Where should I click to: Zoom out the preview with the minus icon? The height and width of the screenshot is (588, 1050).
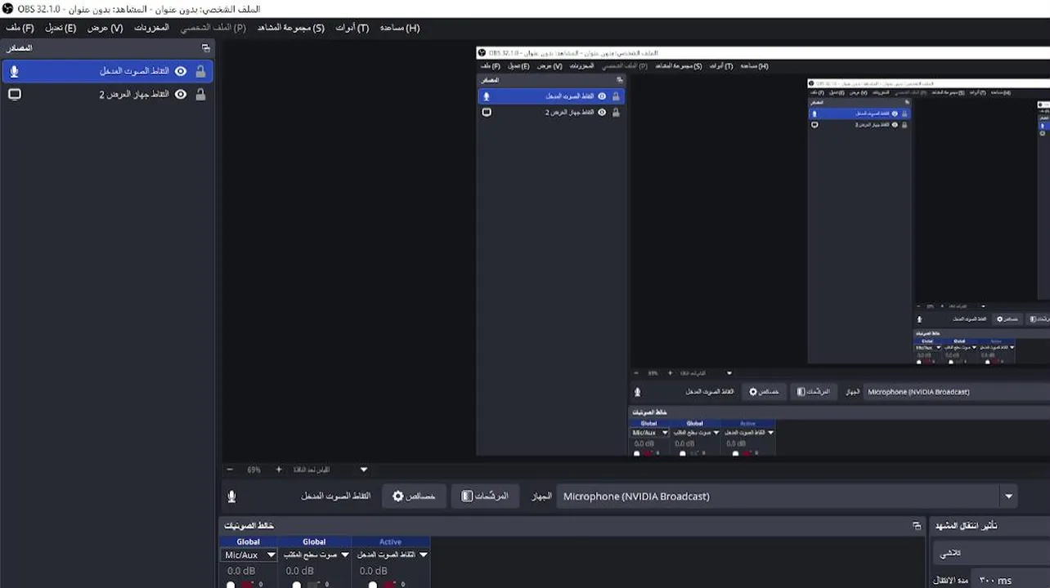[x=230, y=470]
